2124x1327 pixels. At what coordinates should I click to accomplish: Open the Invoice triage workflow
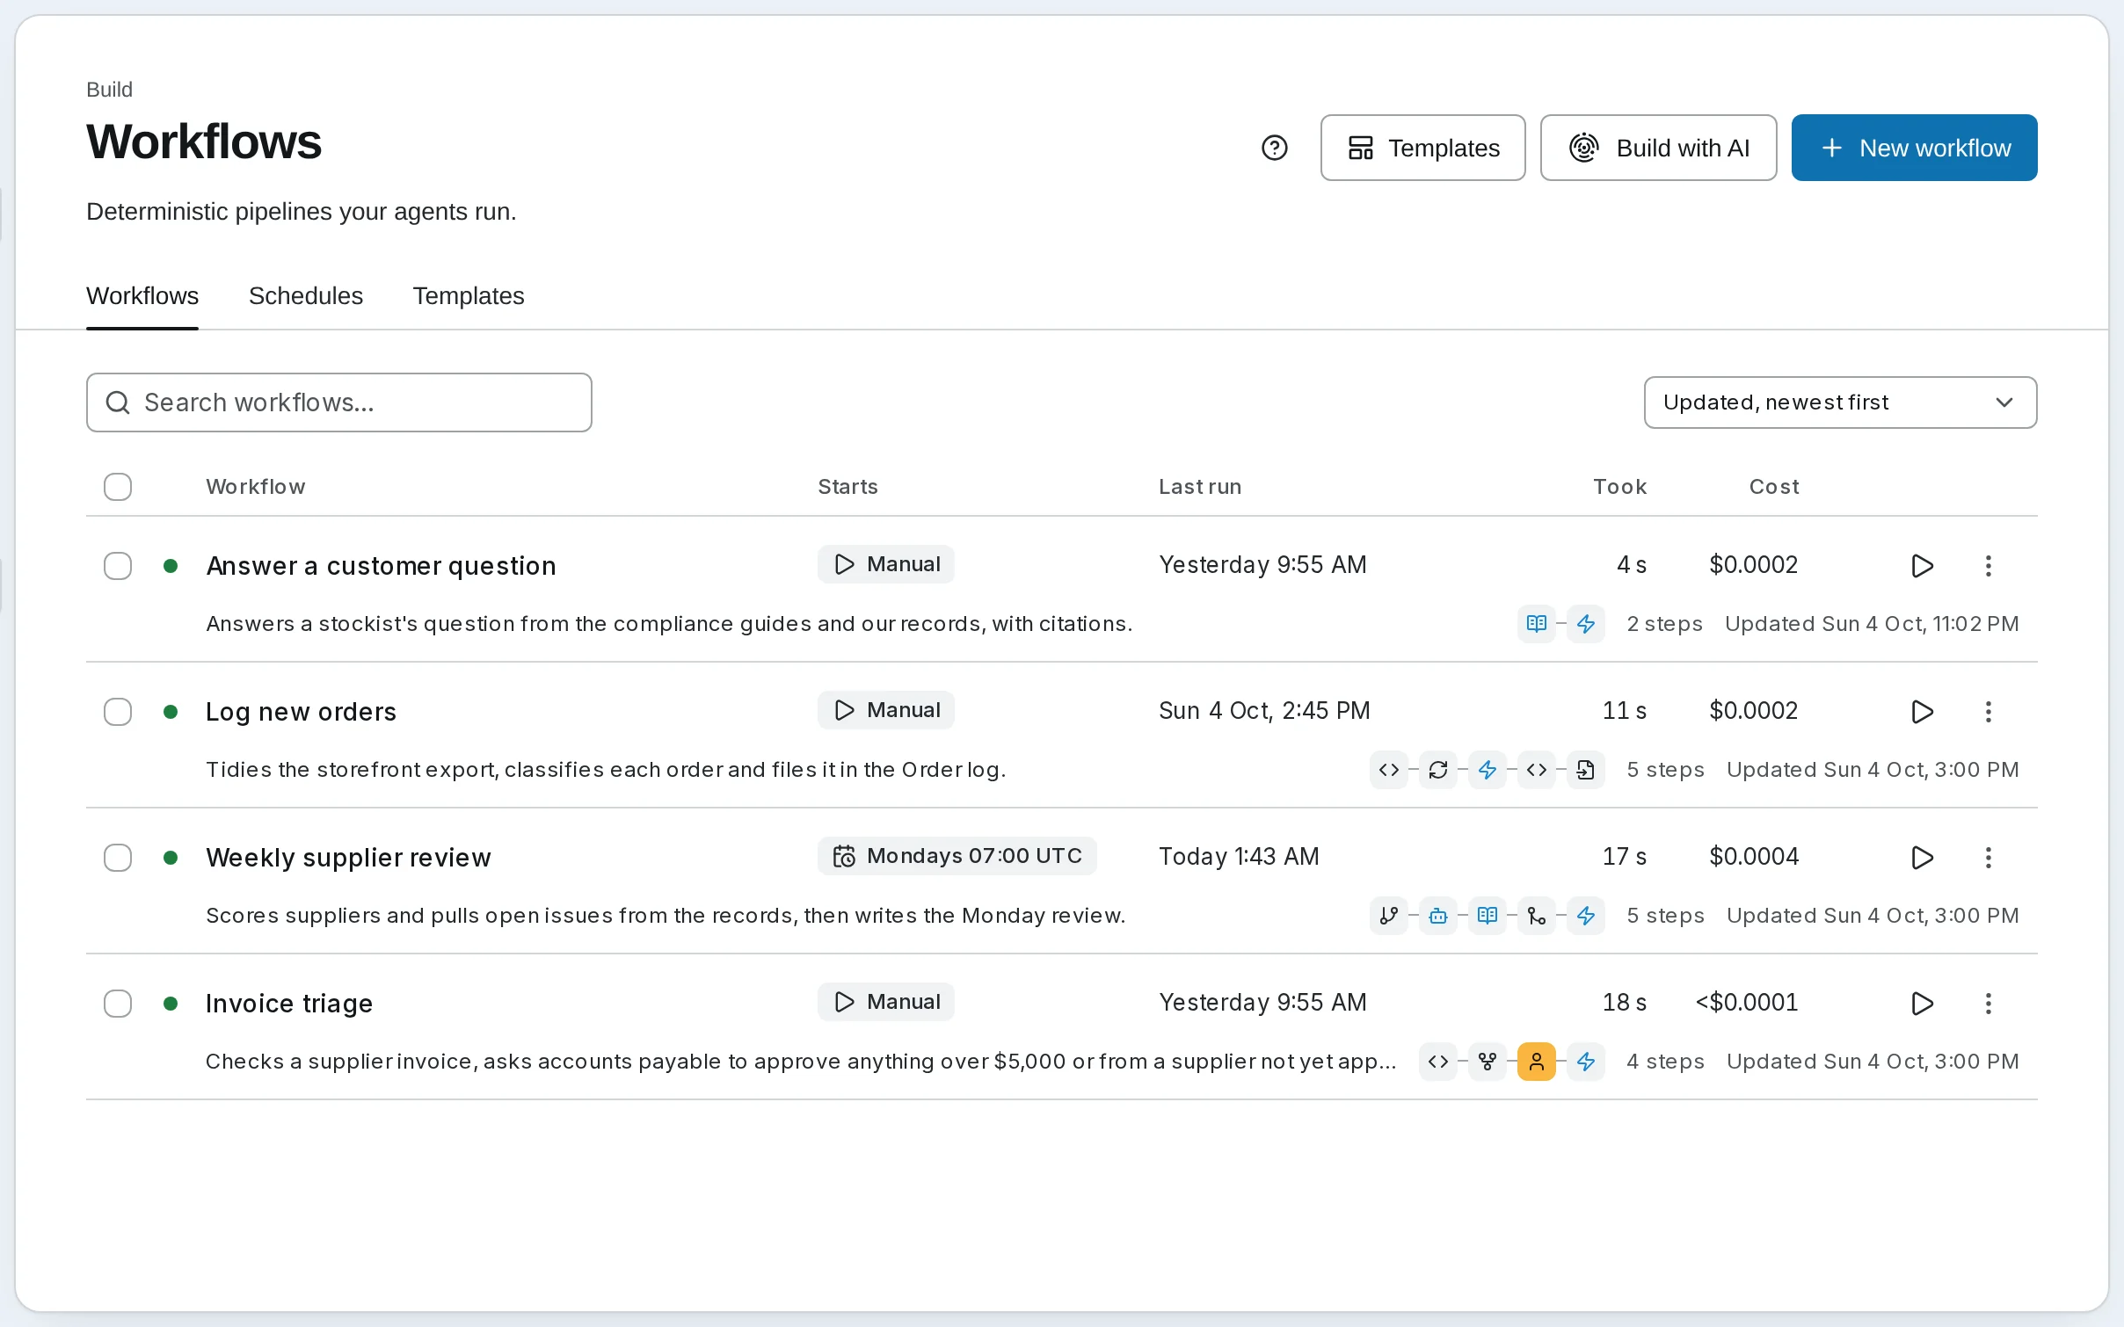(289, 1004)
